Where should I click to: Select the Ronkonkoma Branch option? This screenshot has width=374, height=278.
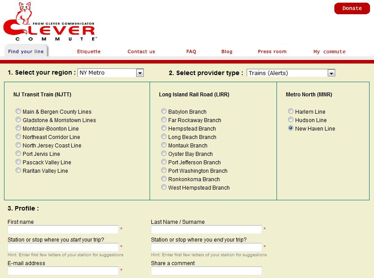(x=164, y=179)
